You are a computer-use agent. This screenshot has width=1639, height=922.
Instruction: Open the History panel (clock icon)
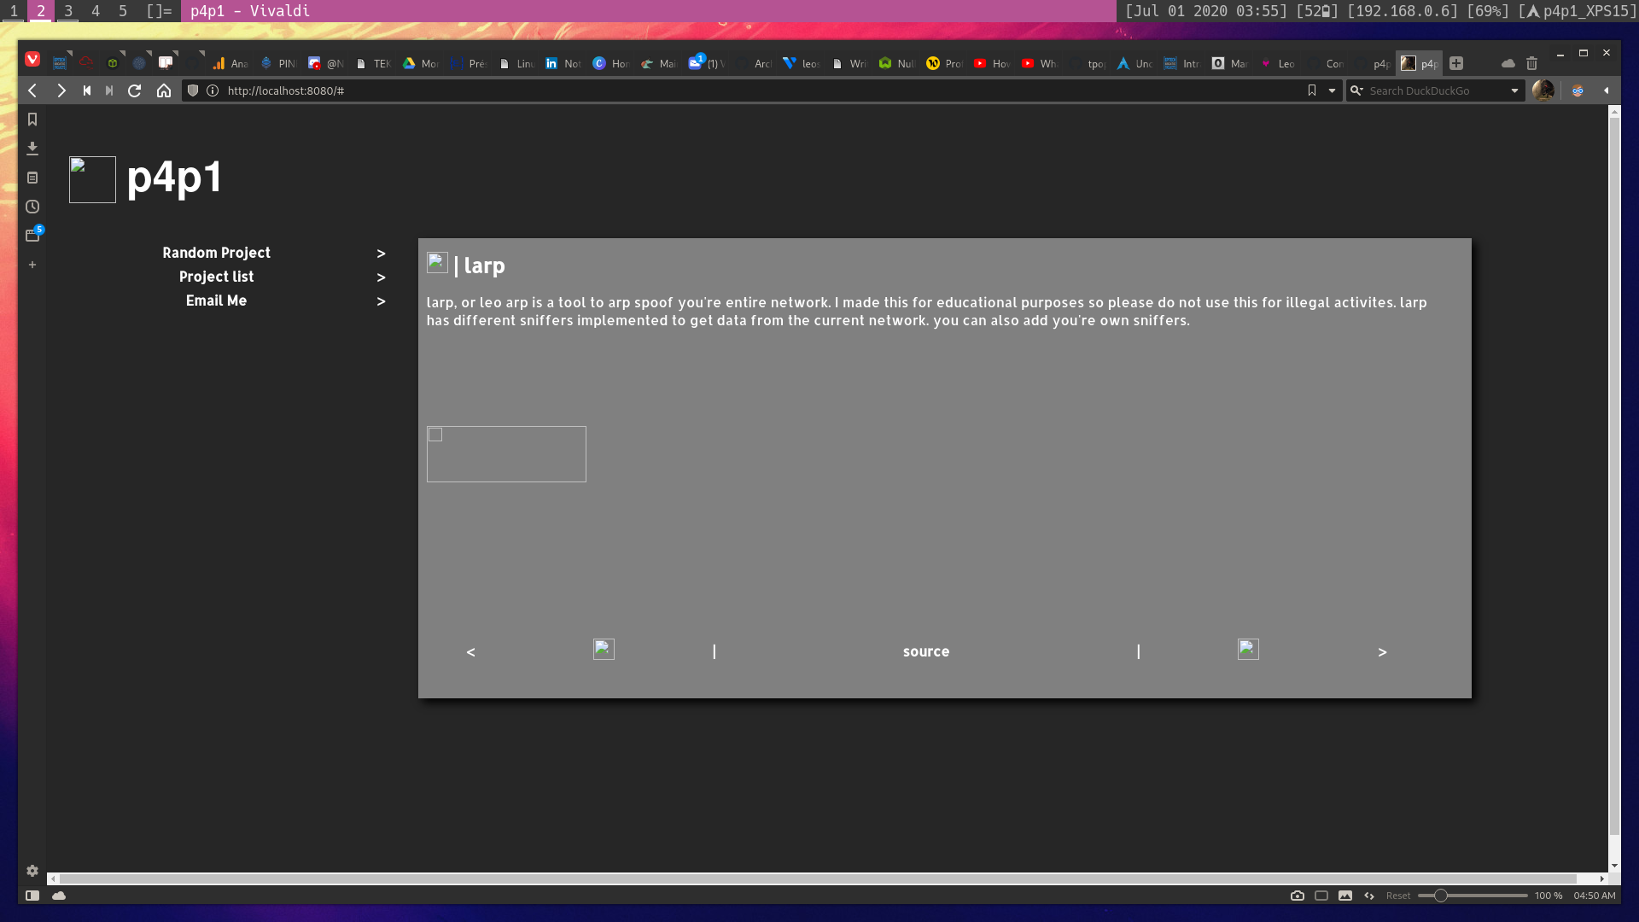pos(32,207)
